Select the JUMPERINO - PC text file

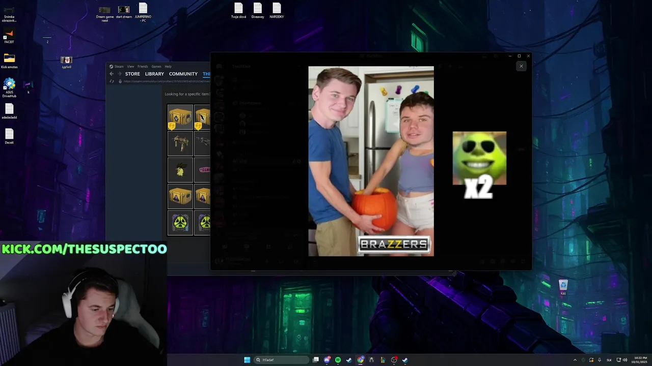point(143,12)
